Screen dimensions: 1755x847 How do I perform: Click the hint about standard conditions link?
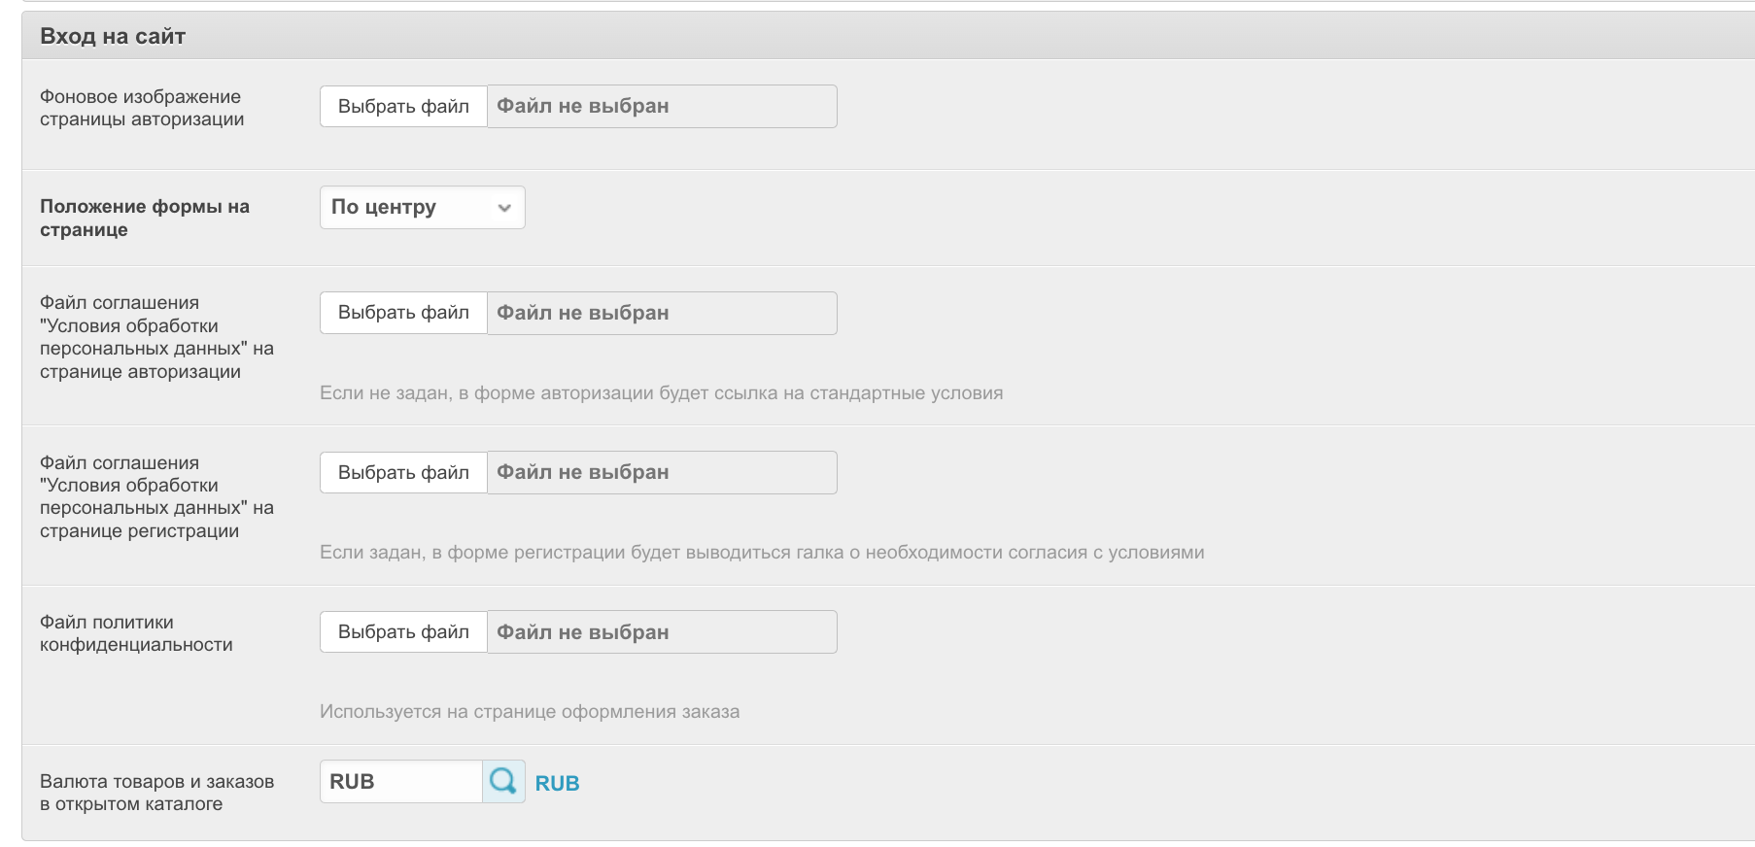coord(661,393)
